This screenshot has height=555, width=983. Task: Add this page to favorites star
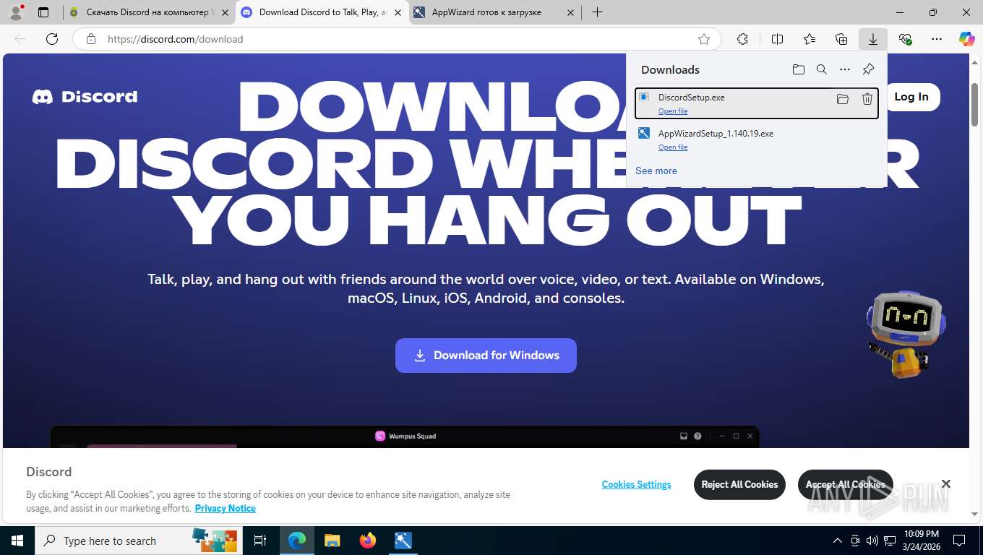click(x=704, y=39)
